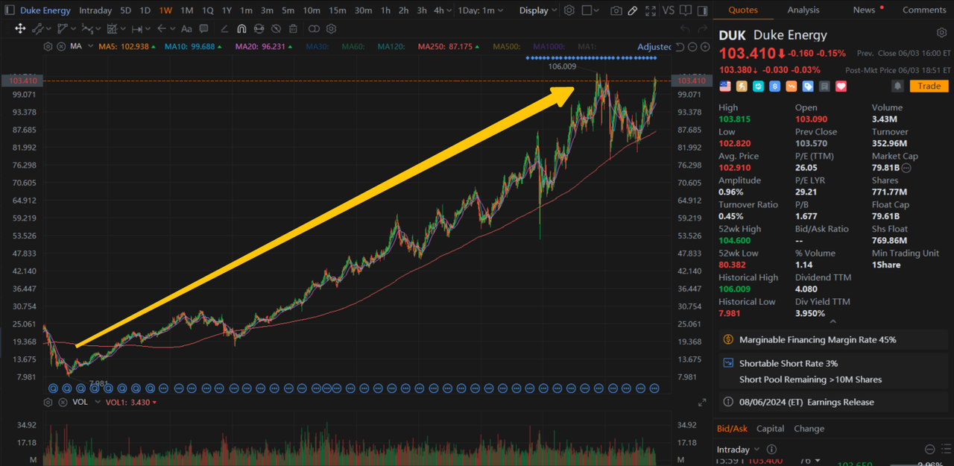Switch to the 1M monthly timeframe
Screen dimensions: 954x466
[x=186, y=10]
